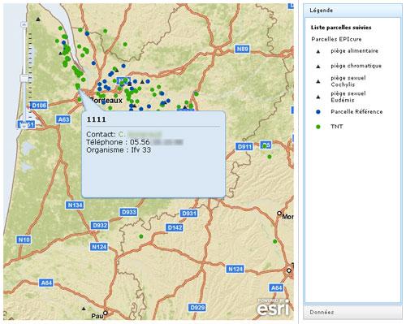Select the black triangle trap marker near Pau
This screenshot has width=406, height=324.
coord(84,309)
